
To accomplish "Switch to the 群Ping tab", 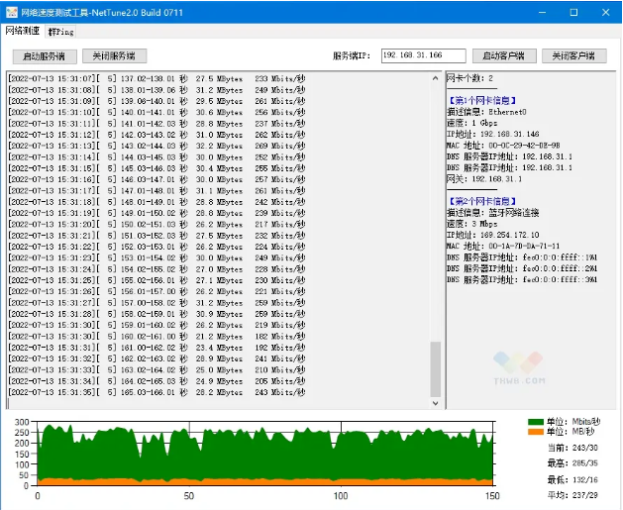I will tap(60, 32).
